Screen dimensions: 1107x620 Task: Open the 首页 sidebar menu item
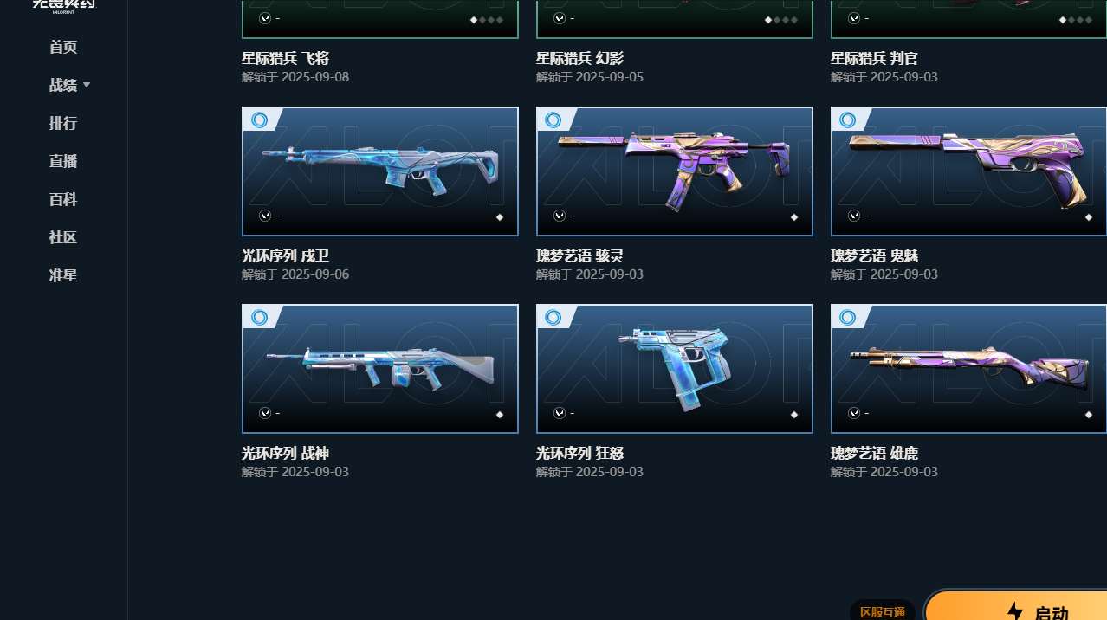coord(63,47)
